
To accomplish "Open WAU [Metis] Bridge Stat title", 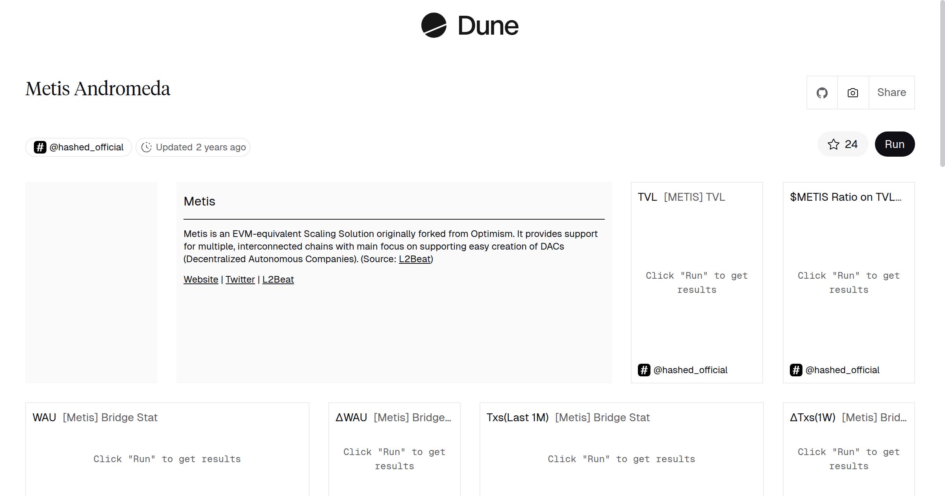I will coord(110,417).
